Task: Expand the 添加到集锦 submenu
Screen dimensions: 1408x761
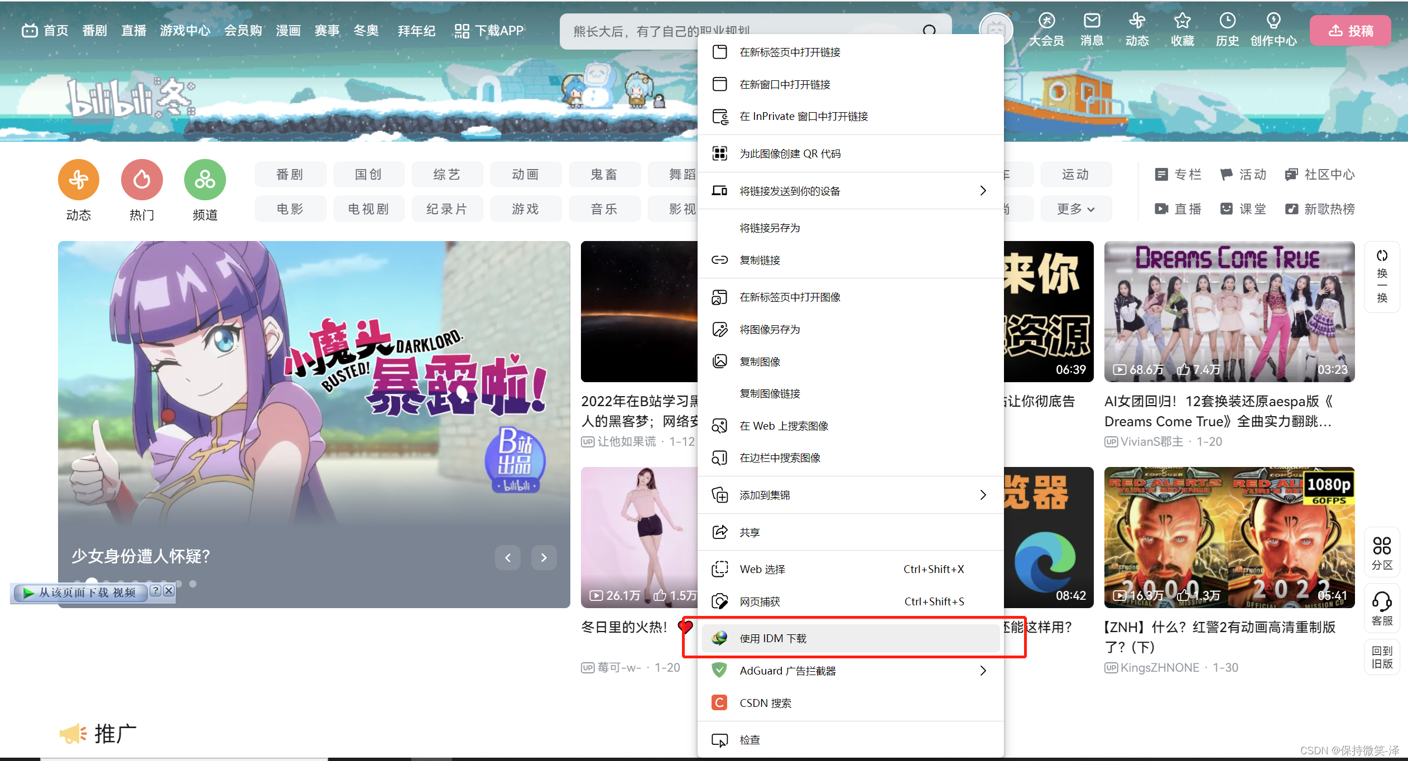Action: click(850, 495)
